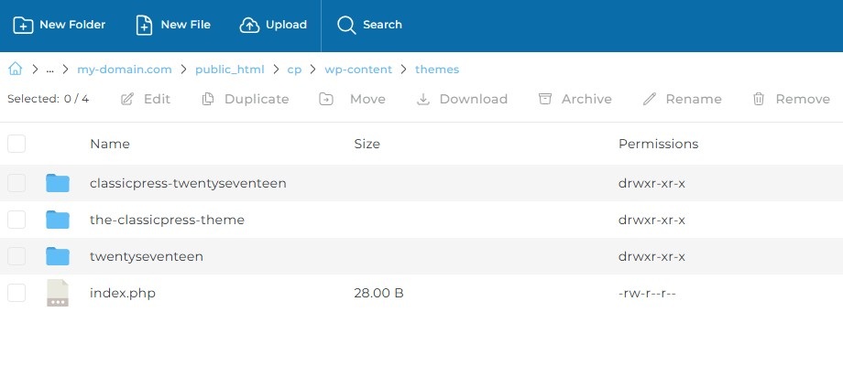Image resolution: width=843 pixels, height=366 pixels.
Task: Navigate to public_html in breadcrumb
Action: pos(229,70)
